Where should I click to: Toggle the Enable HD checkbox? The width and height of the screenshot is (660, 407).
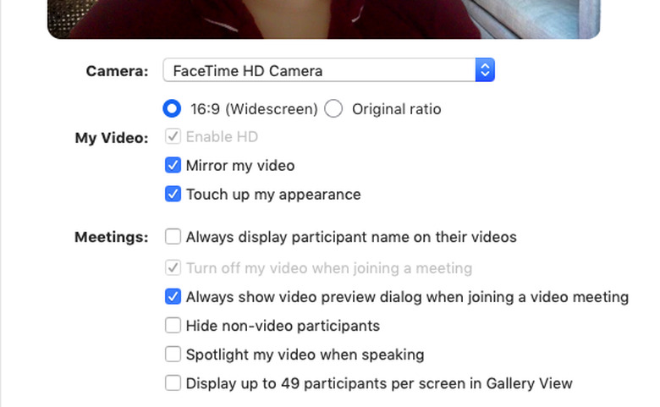(173, 136)
